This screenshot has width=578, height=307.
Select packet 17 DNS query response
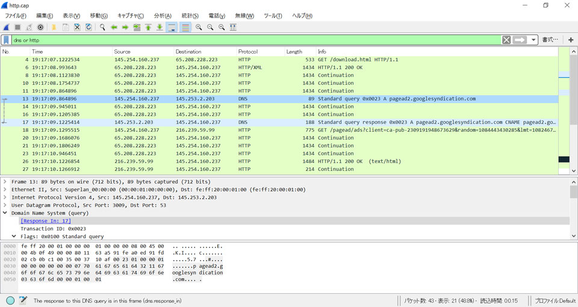279,122
